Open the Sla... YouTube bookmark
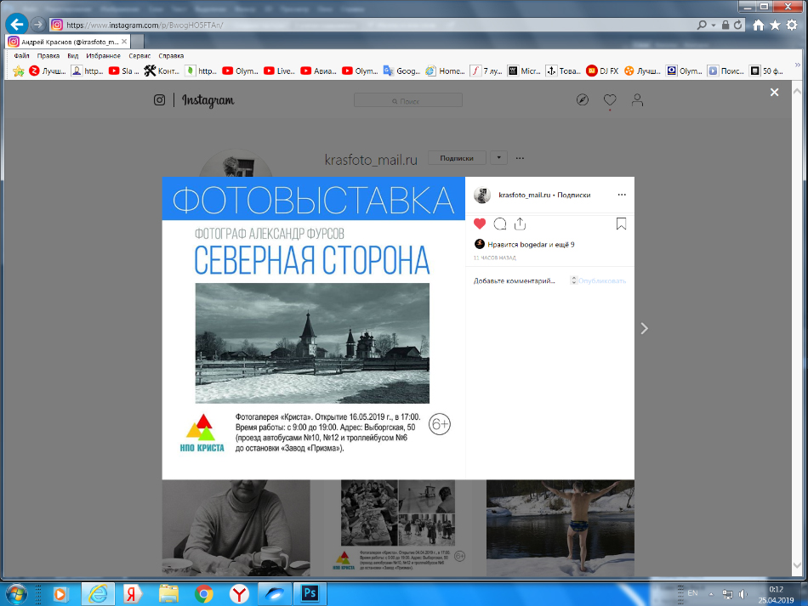 (123, 71)
